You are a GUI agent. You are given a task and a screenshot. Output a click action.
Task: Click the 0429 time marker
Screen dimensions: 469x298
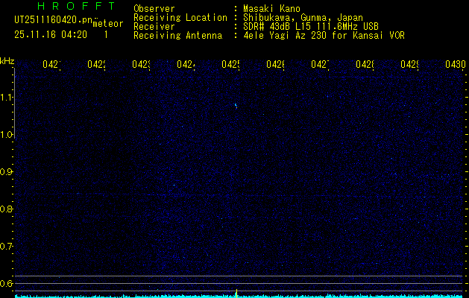[409, 65]
